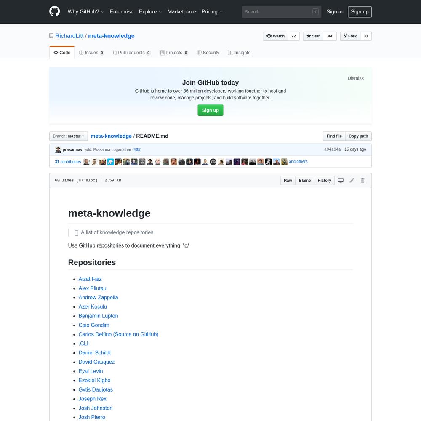Open the Security tab
421x421 pixels.
pyautogui.click(x=208, y=53)
